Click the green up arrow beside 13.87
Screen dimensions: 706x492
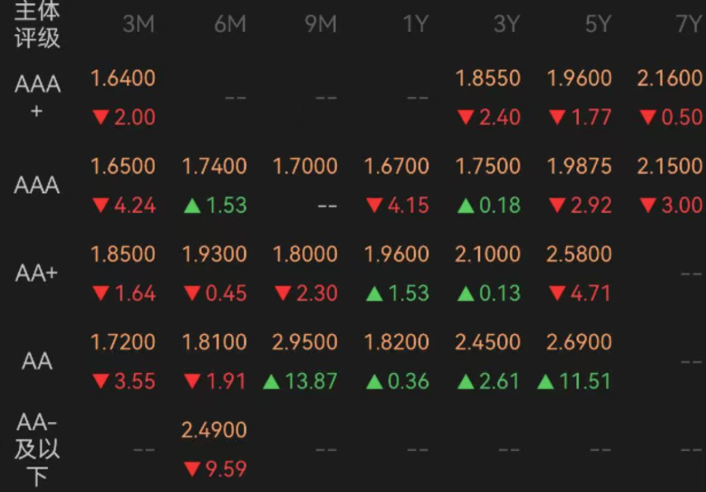point(271,382)
